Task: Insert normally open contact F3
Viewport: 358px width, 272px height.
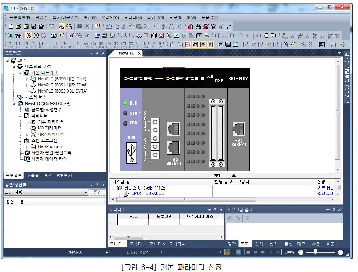Action: point(18,45)
